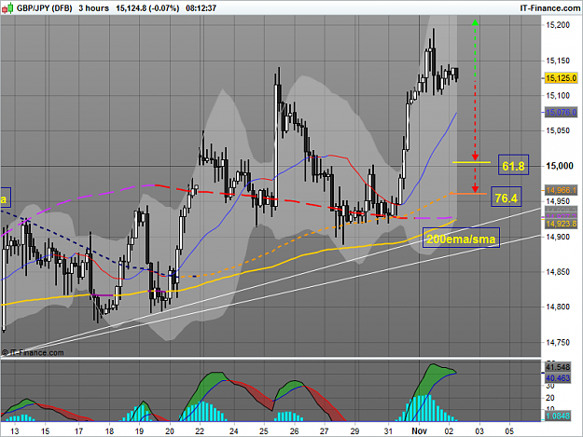Click the 14,800 price axis label
The height and width of the screenshot is (437, 583).
(x=558, y=307)
